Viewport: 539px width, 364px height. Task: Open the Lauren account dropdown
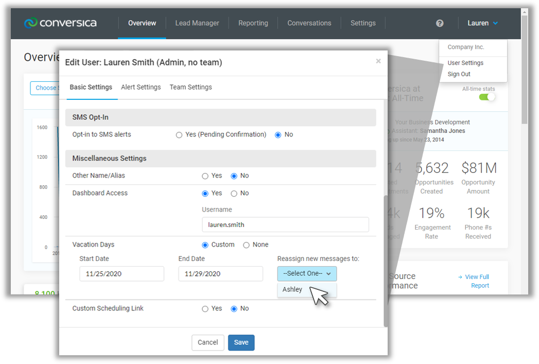[x=482, y=23]
